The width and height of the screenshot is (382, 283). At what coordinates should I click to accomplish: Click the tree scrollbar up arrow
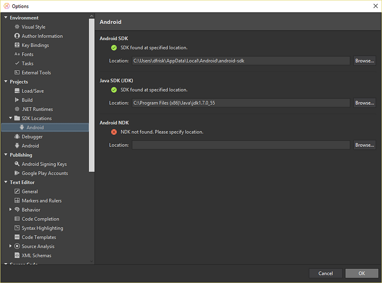92,16
